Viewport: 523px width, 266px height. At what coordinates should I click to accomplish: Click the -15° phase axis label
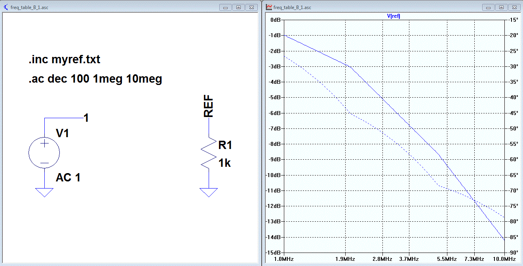[x=513, y=20]
